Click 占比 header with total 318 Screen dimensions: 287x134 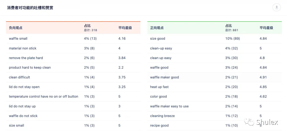tap(90, 28)
